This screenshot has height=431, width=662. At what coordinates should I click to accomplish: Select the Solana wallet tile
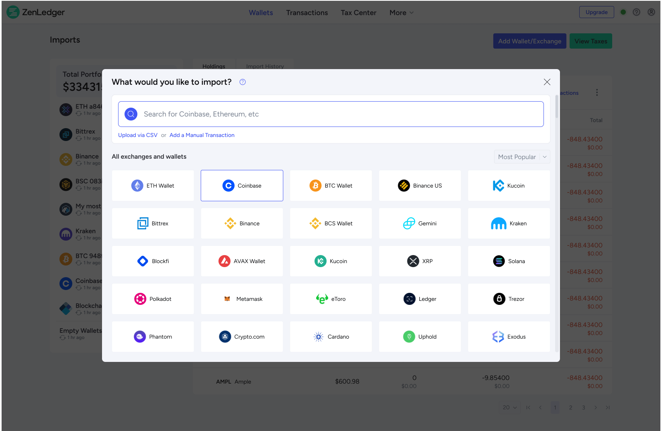(x=509, y=261)
